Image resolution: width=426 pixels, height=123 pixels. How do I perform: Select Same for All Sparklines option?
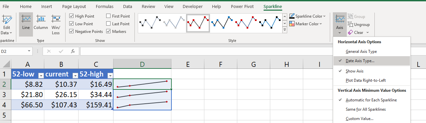pyautogui.click(x=372, y=109)
